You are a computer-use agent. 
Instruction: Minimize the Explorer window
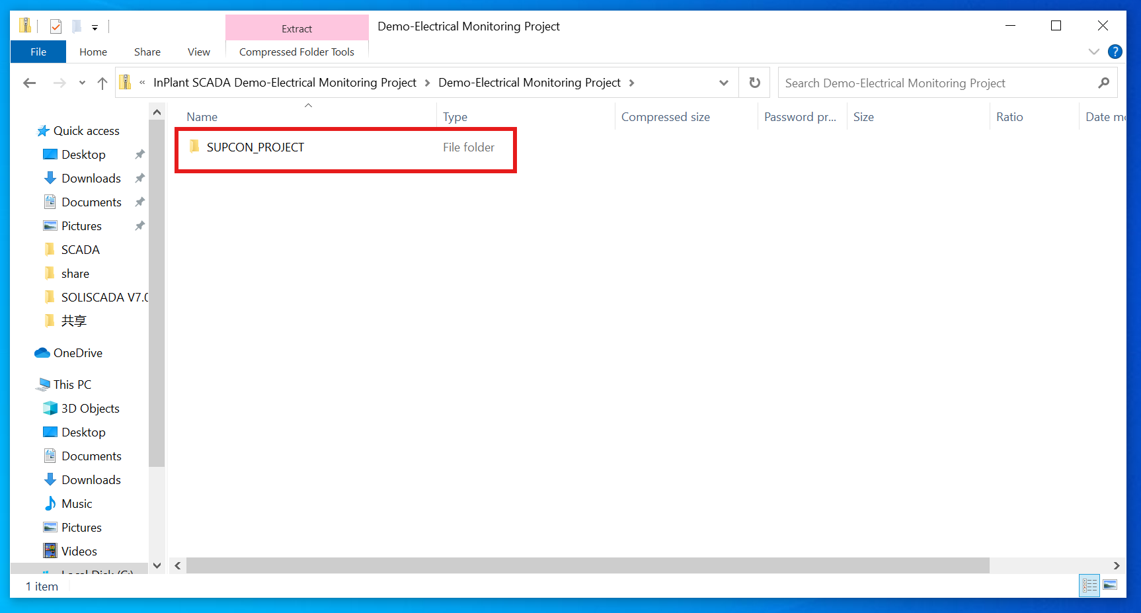(x=1010, y=26)
